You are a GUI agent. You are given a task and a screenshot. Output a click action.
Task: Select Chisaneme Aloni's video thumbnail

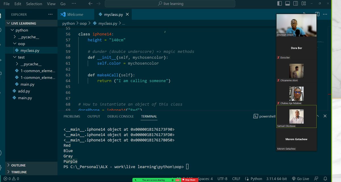pyautogui.click(x=296, y=71)
